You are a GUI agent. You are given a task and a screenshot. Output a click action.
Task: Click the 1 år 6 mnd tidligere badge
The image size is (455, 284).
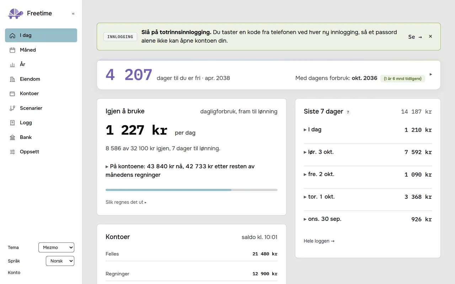(x=403, y=78)
